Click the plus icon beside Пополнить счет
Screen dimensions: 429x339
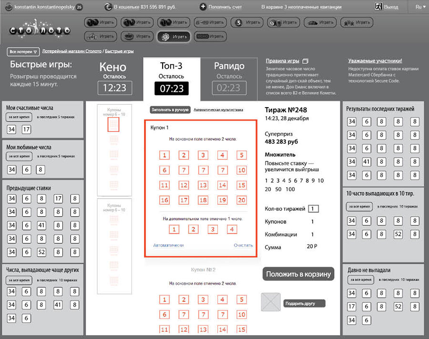(203, 7)
